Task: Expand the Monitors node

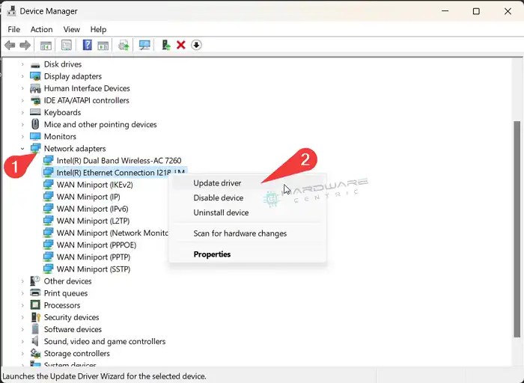Action: pos(22,137)
